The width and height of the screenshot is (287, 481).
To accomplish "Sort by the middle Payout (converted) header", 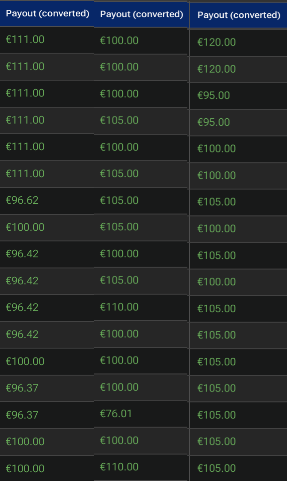I will coord(141,15).
